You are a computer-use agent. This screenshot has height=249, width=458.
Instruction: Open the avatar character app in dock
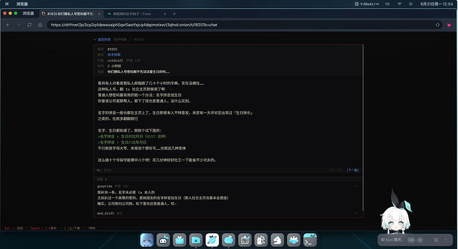[x=147, y=240]
